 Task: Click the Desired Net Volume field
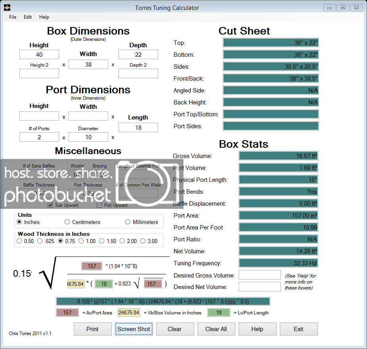click(260, 287)
